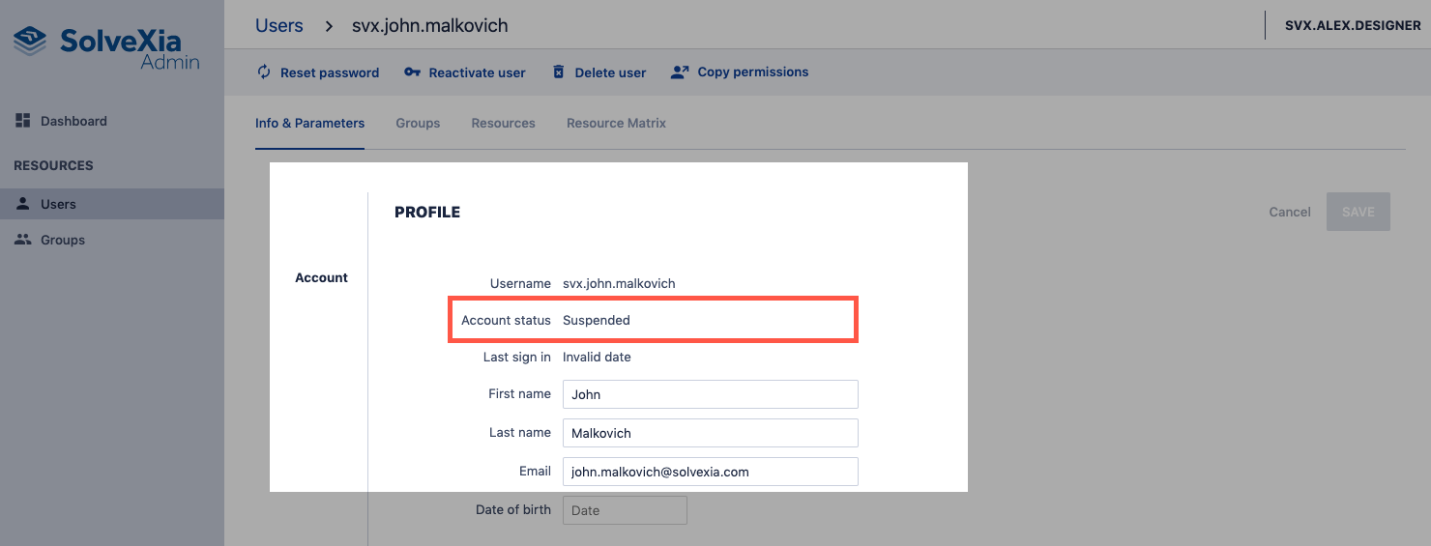
Task: Click the Date of birth field
Action: click(x=625, y=510)
